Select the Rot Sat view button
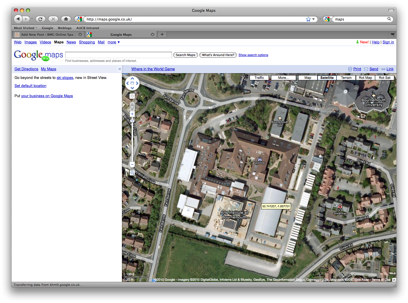 click(385, 78)
